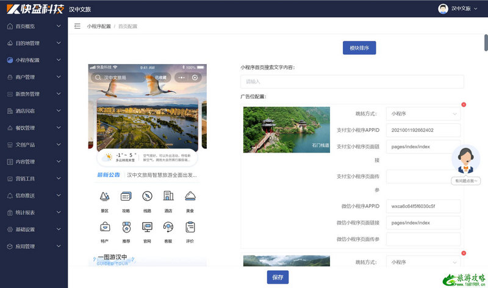Tap the 线路 route icon in preview
The image size is (488, 288).
[x=147, y=196]
